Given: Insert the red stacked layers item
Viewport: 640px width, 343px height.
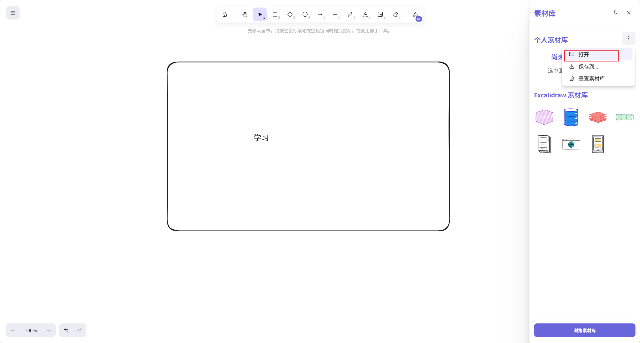Looking at the screenshot, I should [598, 117].
